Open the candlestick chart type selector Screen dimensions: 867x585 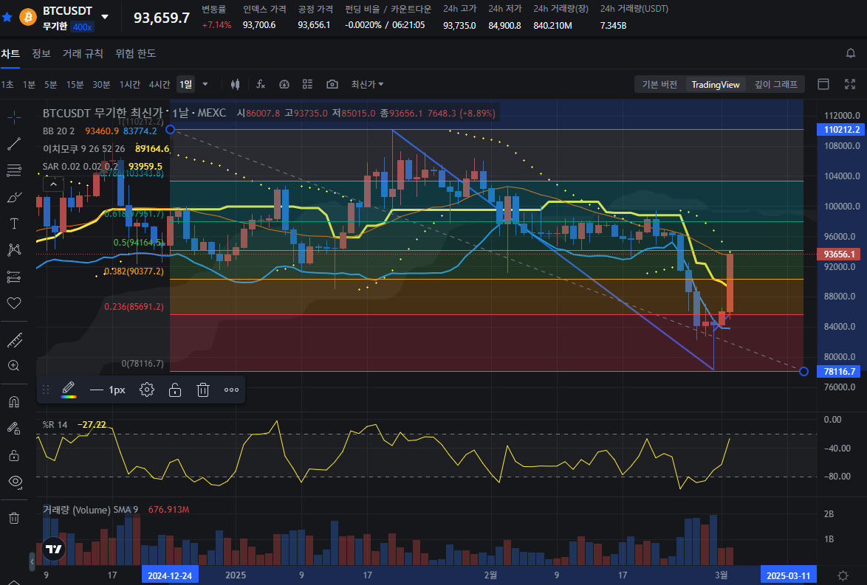235,85
